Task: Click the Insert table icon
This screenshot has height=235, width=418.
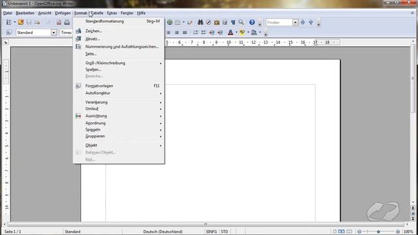Action: point(178,22)
